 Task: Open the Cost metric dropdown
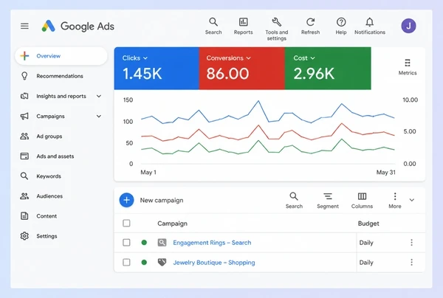[304, 58]
